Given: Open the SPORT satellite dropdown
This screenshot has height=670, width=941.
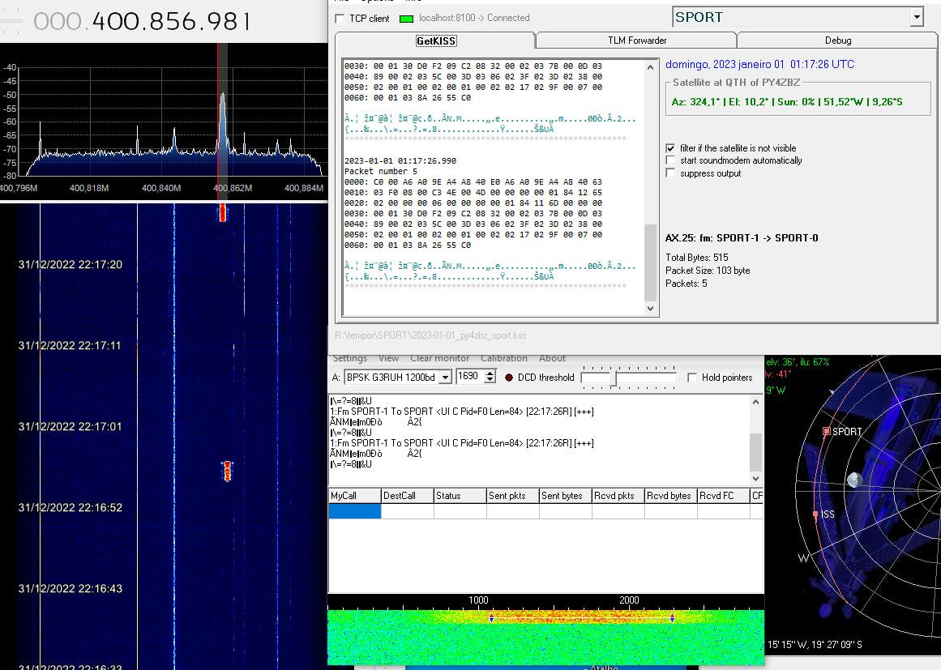Looking at the screenshot, I should [916, 17].
